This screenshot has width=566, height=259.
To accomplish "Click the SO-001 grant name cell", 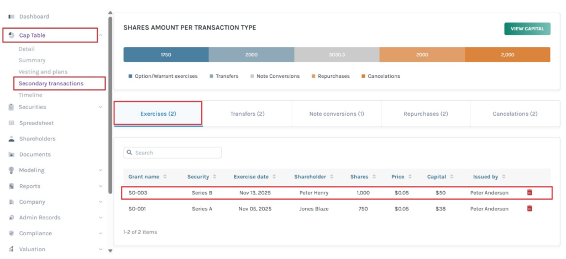I will (x=138, y=209).
